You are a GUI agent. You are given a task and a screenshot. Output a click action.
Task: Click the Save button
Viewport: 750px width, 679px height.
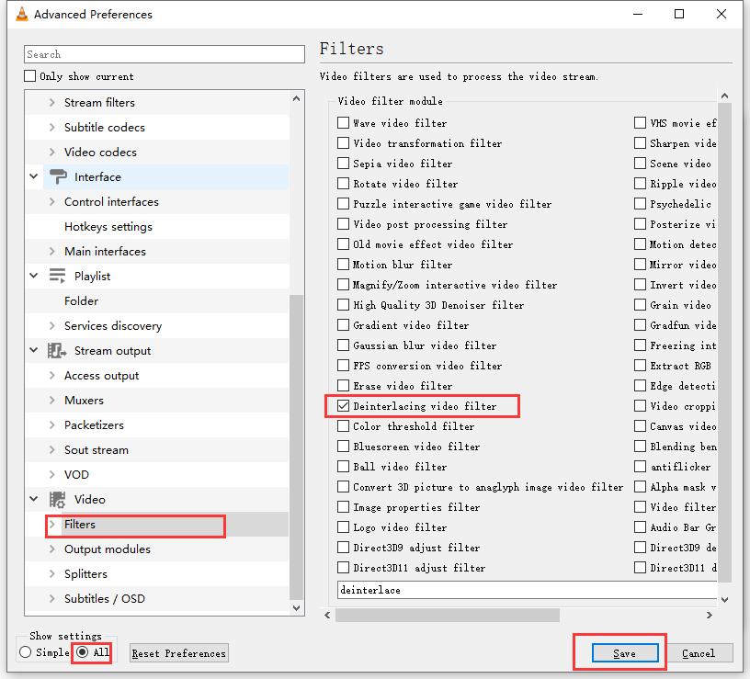tap(624, 653)
